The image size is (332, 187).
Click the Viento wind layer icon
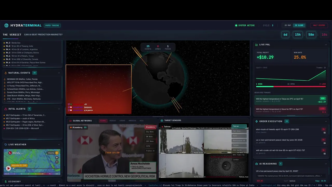pos(57,153)
